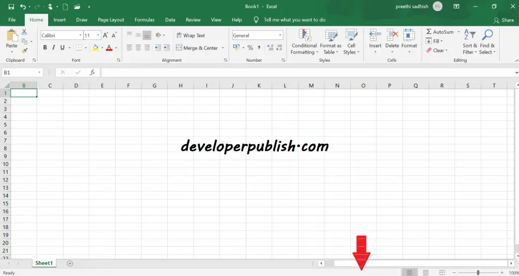Open Conditional Formatting menu
Image resolution: width=519 pixels, height=276 pixels.
pyautogui.click(x=304, y=41)
